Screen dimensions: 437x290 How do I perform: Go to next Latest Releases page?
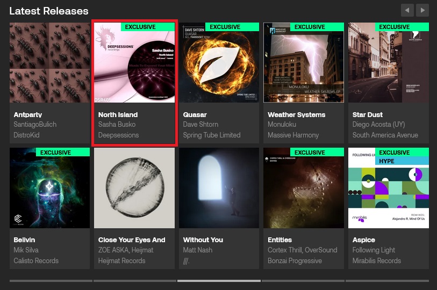click(x=422, y=10)
